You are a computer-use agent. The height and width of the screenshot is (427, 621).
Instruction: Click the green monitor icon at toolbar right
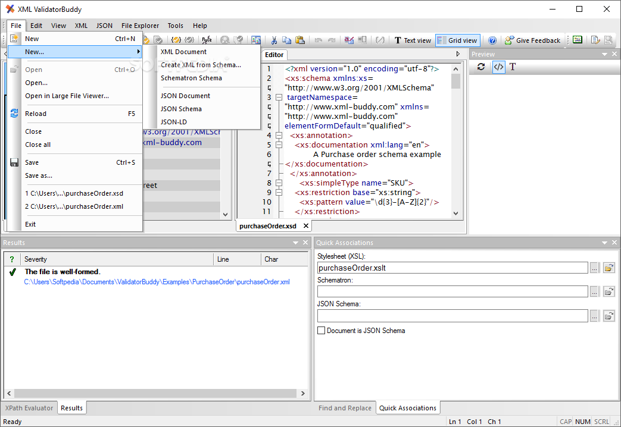[578, 40]
